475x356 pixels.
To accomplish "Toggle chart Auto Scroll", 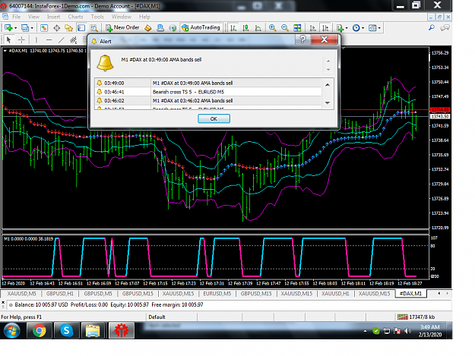I will click(312, 28).
